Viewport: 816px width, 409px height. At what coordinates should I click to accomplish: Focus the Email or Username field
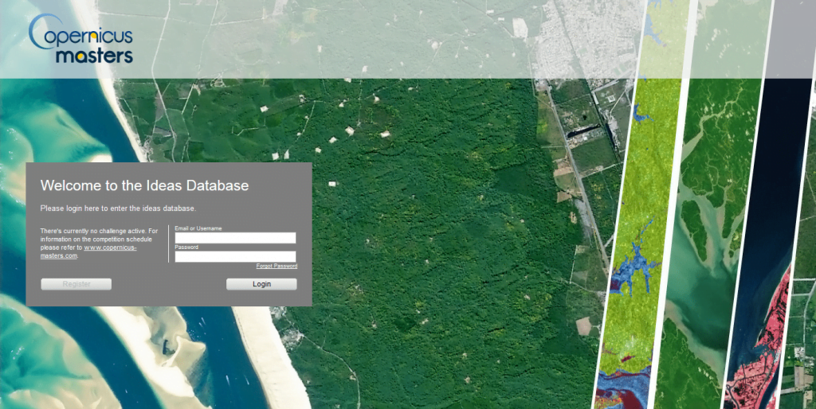point(235,238)
